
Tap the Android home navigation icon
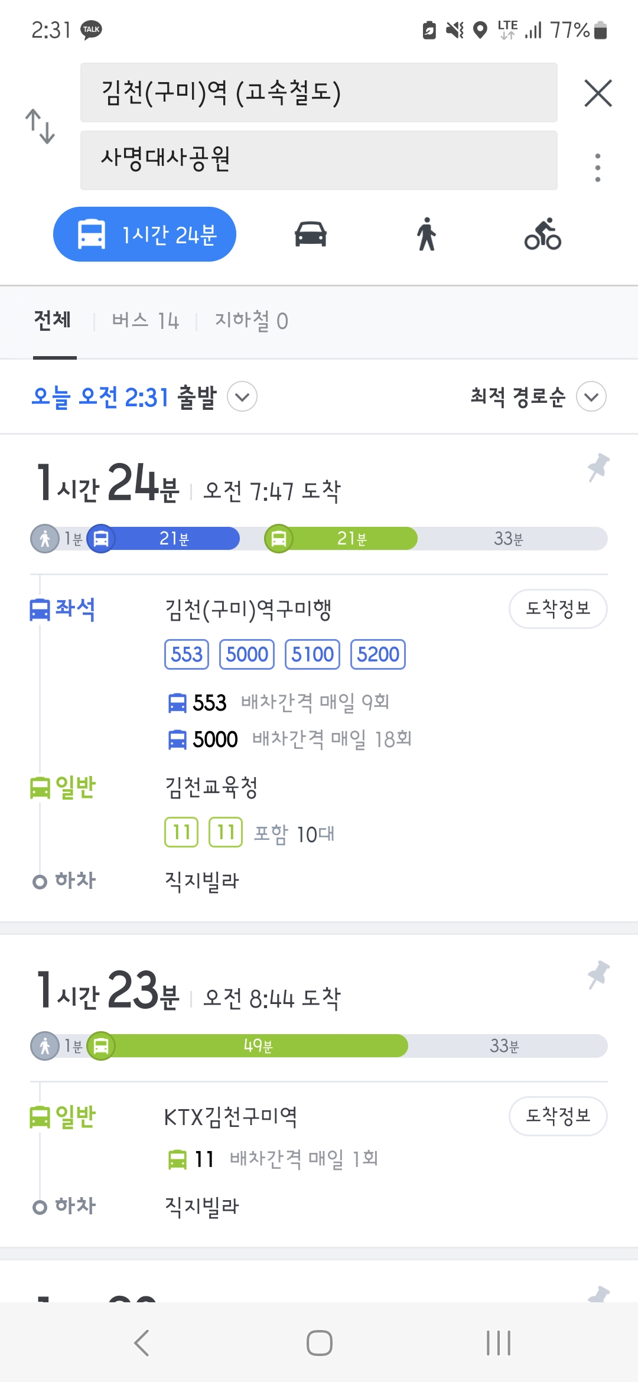coord(319,1343)
